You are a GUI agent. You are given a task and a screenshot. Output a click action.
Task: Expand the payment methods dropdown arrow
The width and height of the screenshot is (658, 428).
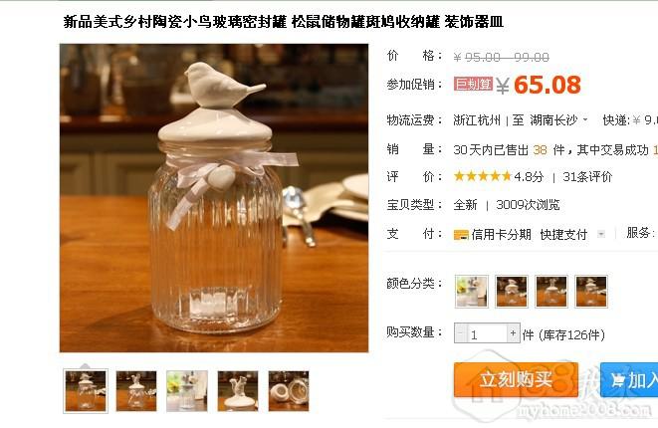coord(601,234)
